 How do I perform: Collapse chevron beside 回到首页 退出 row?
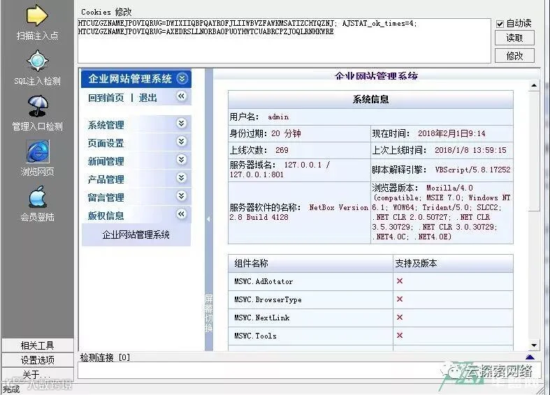point(181,96)
